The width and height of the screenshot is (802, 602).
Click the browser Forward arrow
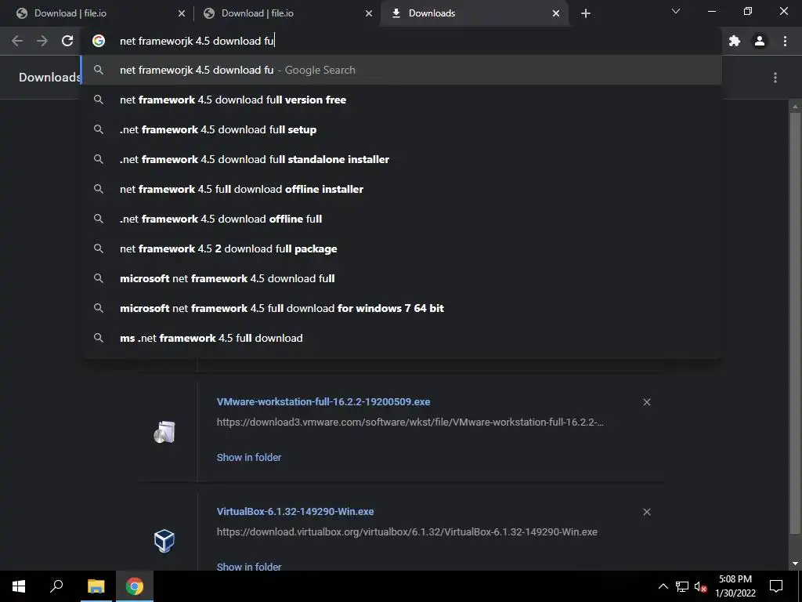[42, 41]
